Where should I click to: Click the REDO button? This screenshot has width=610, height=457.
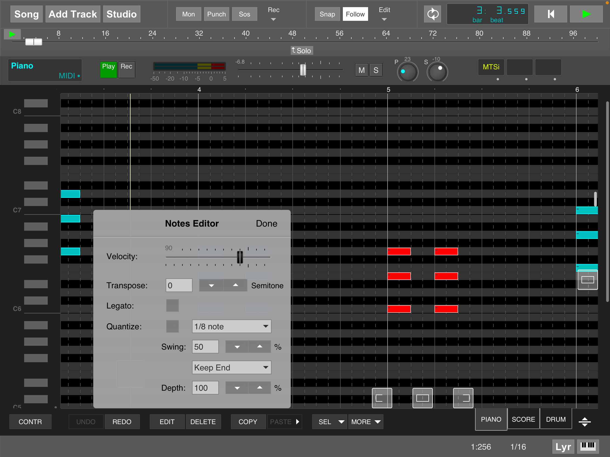pyautogui.click(x=122, y=421)
